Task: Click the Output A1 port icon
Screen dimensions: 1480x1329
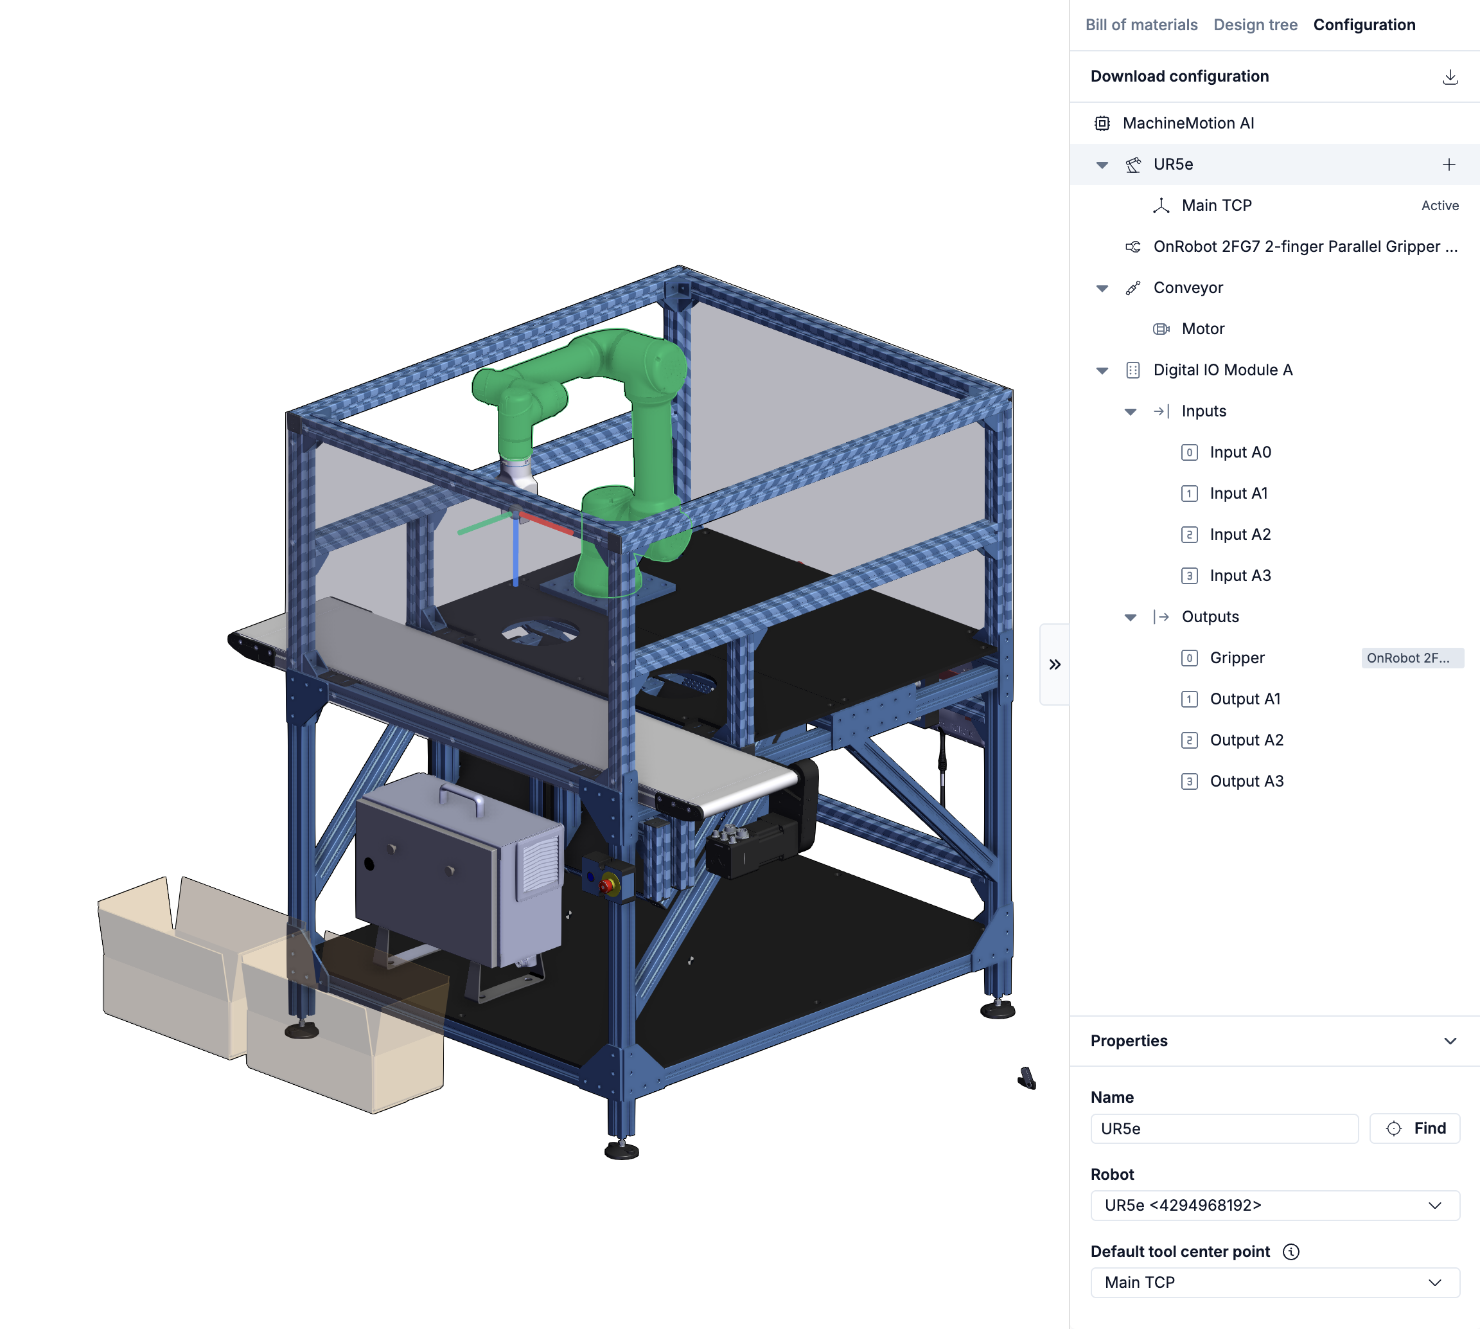Action: [1190, 700]
